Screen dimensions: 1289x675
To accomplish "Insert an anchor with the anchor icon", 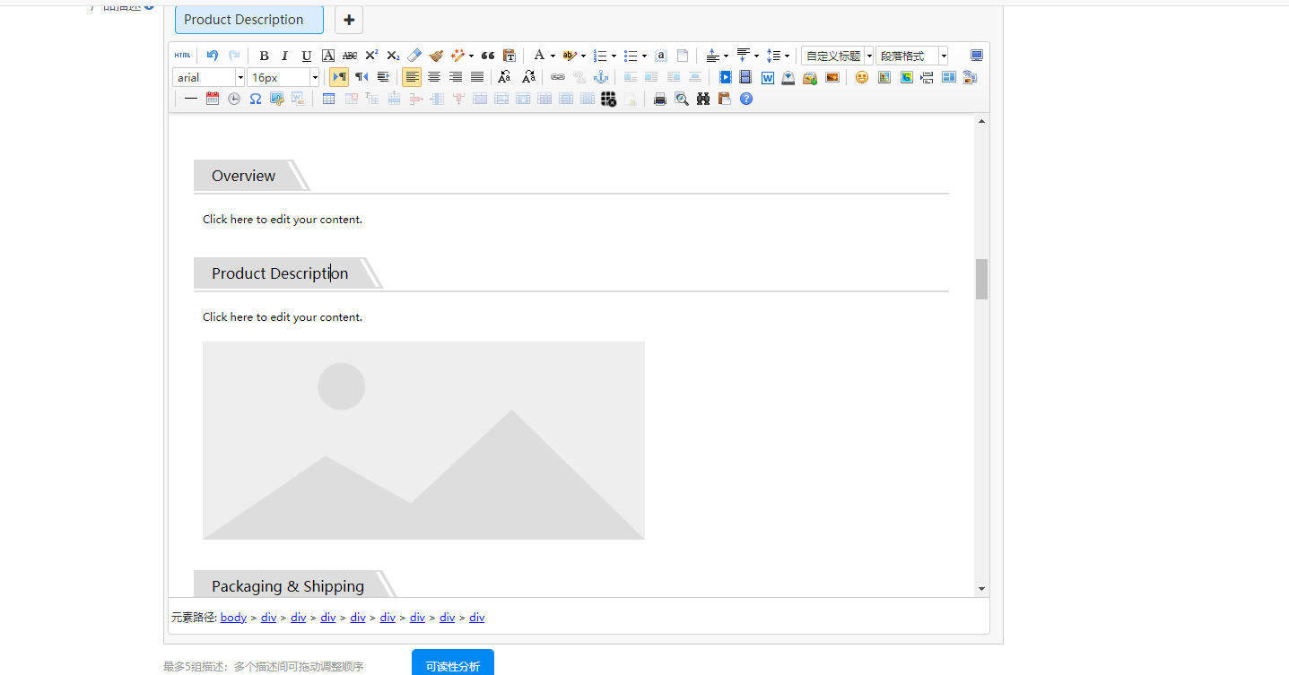I will 601,77.
